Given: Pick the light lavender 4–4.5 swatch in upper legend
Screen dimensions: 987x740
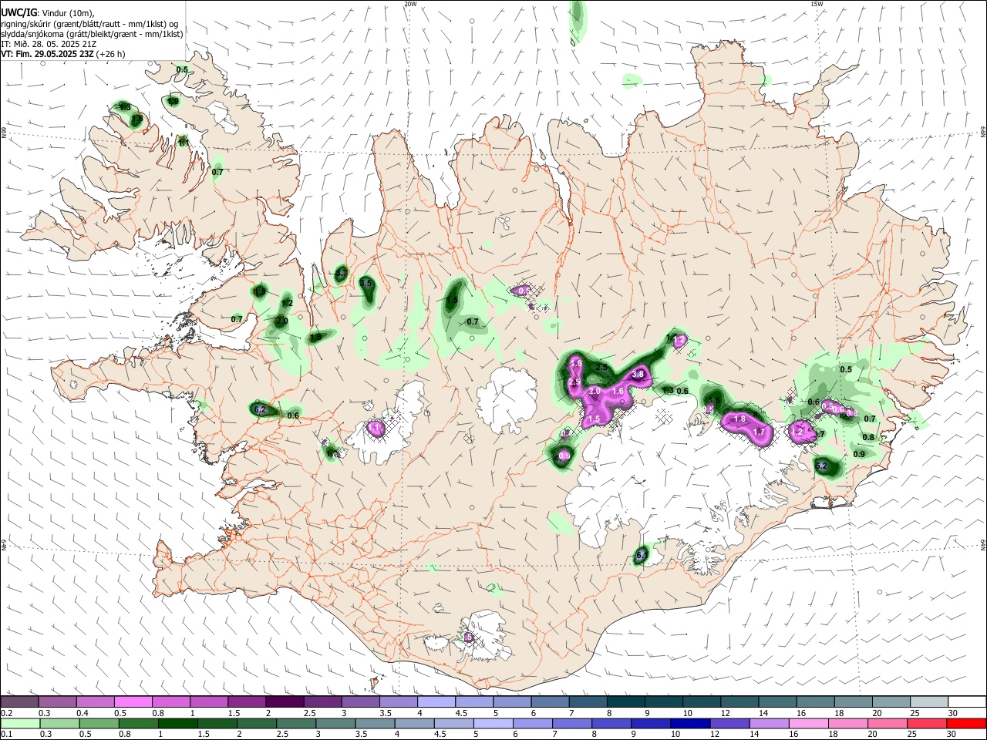Looking at the screenshot, I should 436,702.
